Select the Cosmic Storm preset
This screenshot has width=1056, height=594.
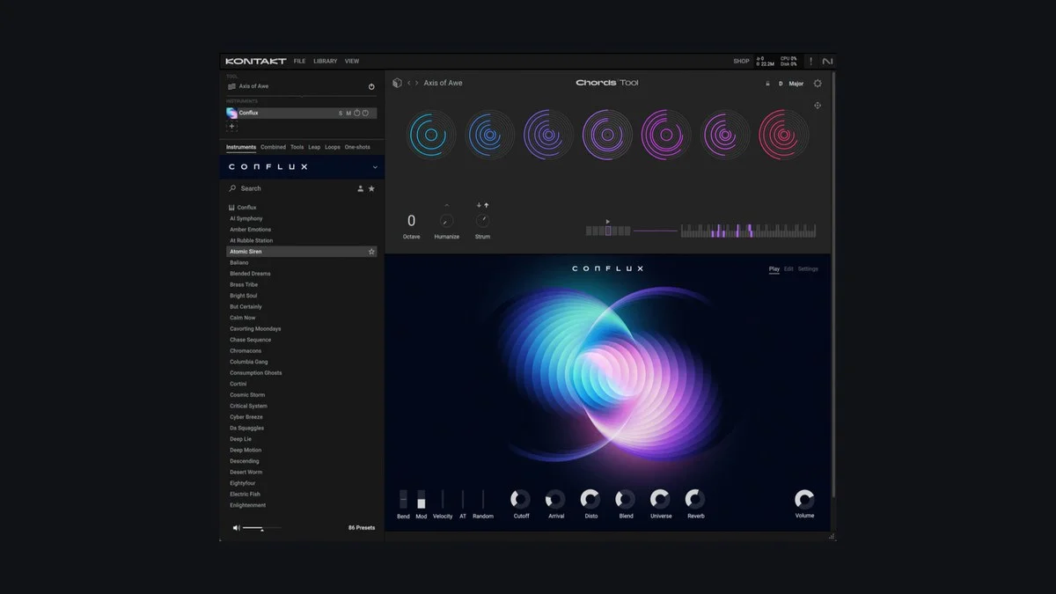247,395
